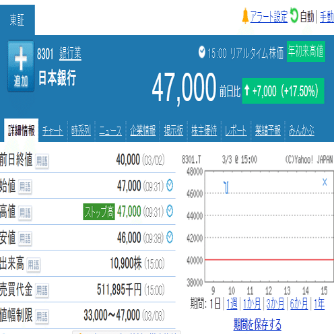Viewport: 334px width, 334px height.
Task: Click the +7,000 (+17.50%) change badge
Action: pyautogui.click(x=283, y=91)
